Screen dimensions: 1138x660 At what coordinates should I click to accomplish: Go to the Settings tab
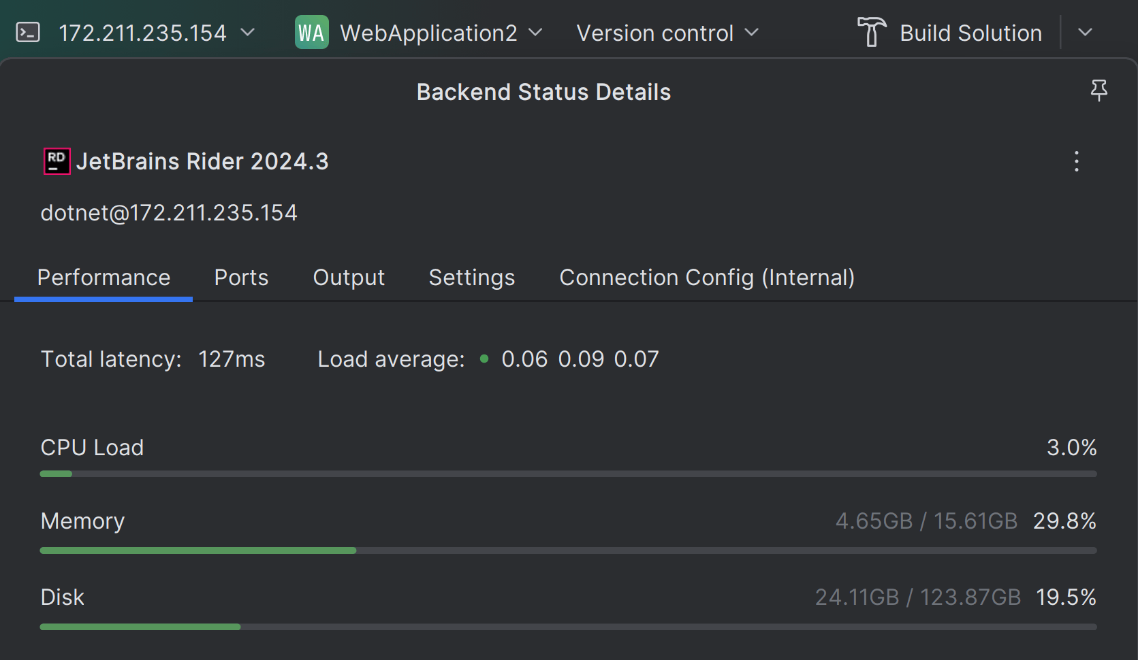pyautogui.click(x=471, y=278)
